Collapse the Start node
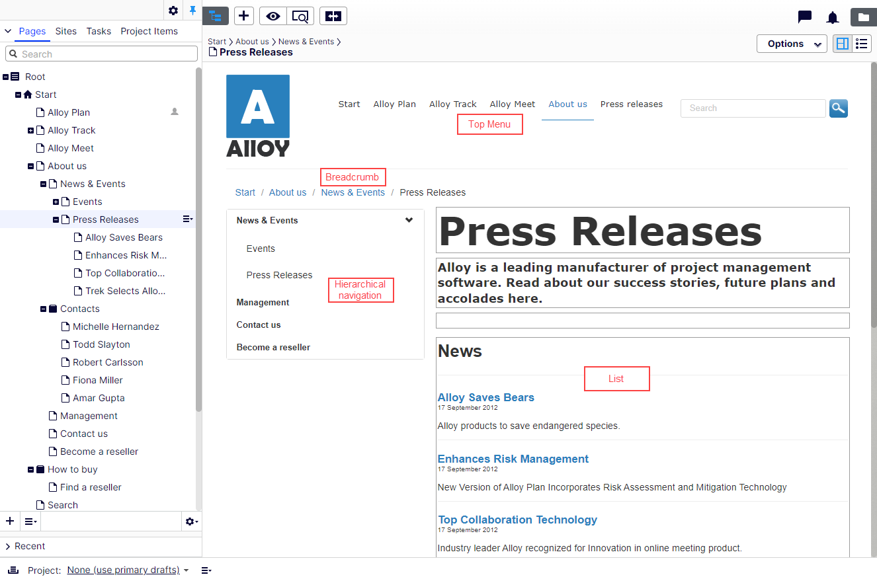 click(x=19, y=95)
